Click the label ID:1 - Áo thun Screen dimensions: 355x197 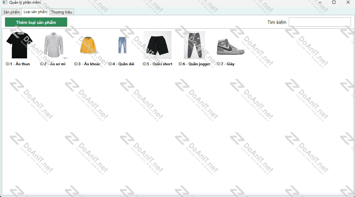tap(18, 64)
